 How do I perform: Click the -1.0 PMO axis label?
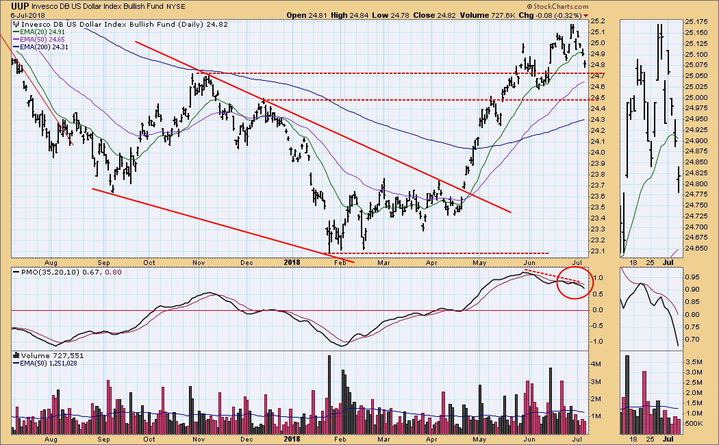point(596,342)
